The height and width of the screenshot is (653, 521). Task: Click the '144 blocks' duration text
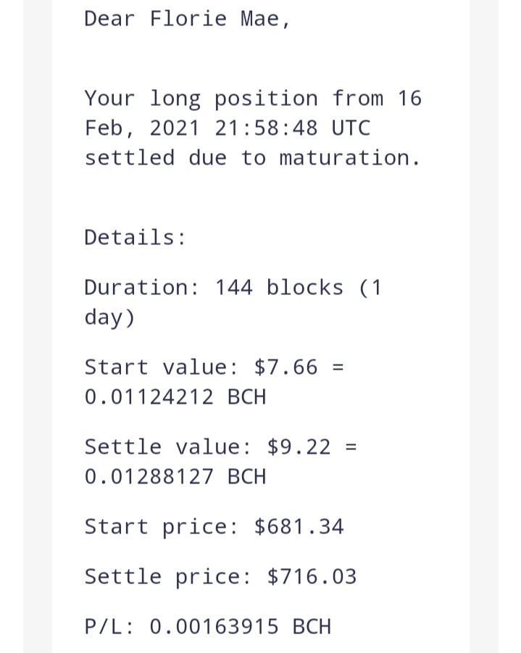coord(279,287)
